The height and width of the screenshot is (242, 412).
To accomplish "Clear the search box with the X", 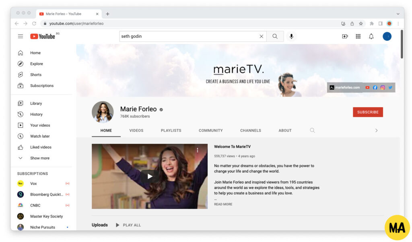I will pos(262,36).
